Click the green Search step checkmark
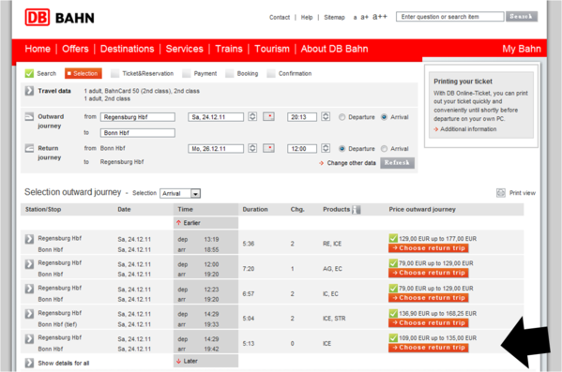This screenshot has width=562, height=372. pyautogui.click(x=29, y=73)
